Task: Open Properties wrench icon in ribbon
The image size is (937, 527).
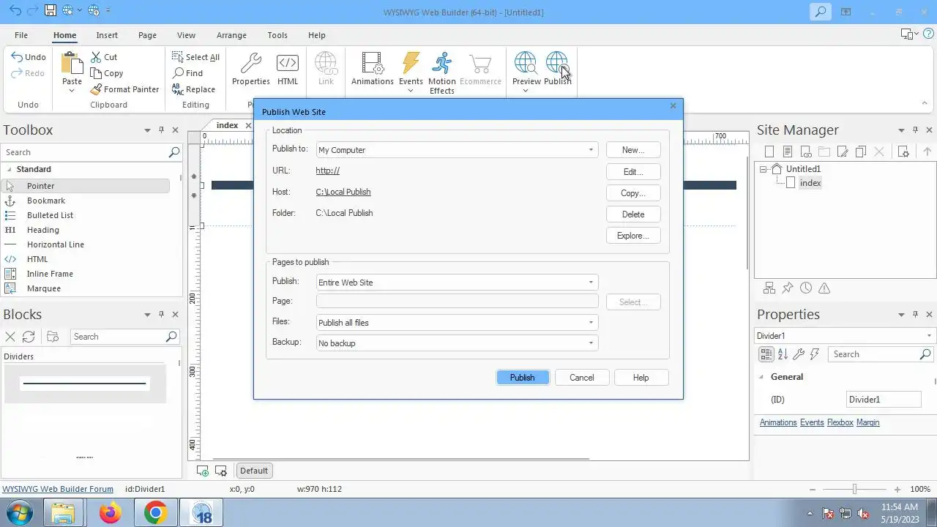Action: coord(251,63)
